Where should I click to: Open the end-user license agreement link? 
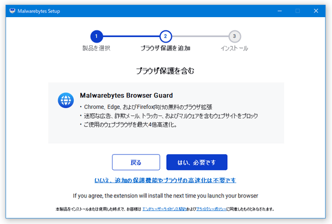pyautogui.click(x=164, y=209)
